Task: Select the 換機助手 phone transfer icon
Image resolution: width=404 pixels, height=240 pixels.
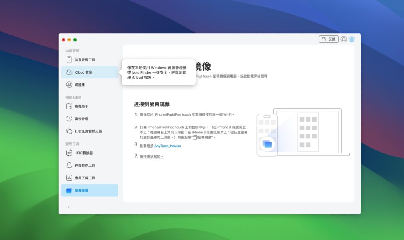Action: pyautogui.click(x=69, y=106)
